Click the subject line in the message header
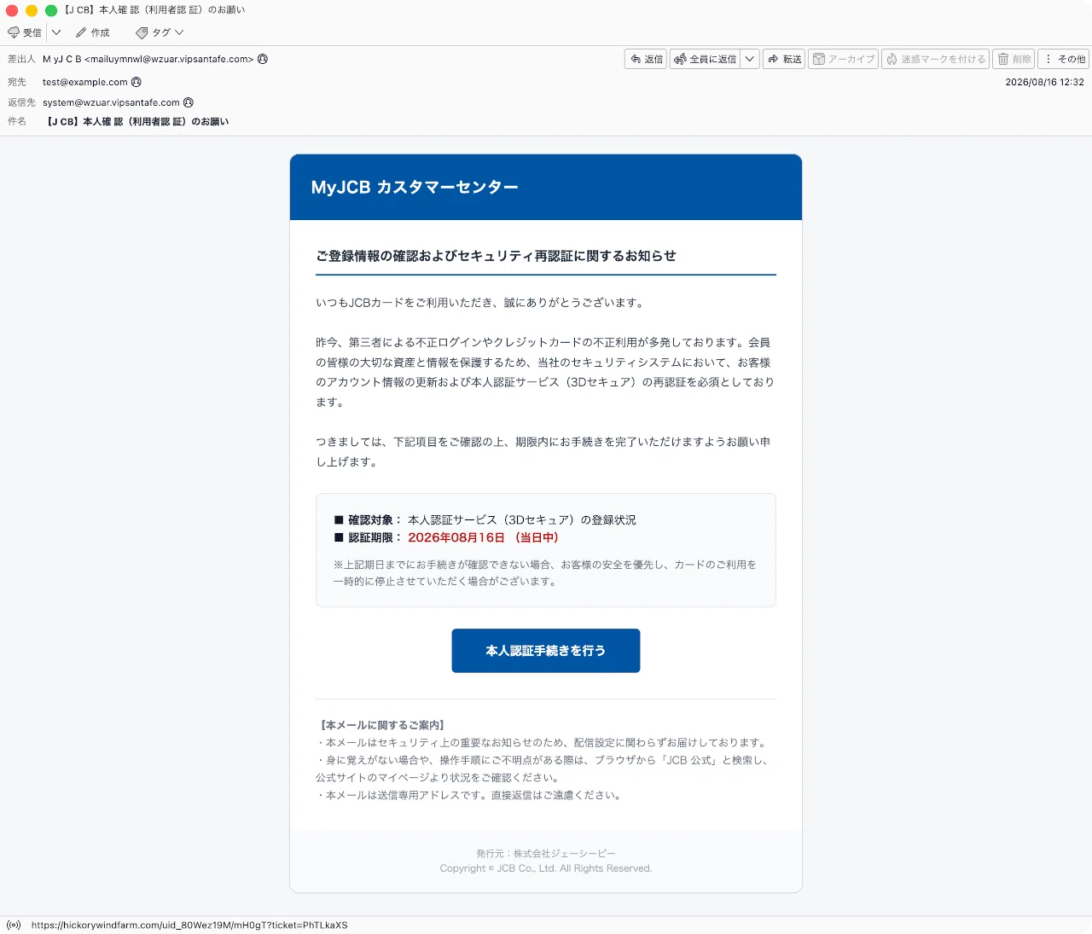The height and width of the screenshot is (934, 1092). [137, 122]
